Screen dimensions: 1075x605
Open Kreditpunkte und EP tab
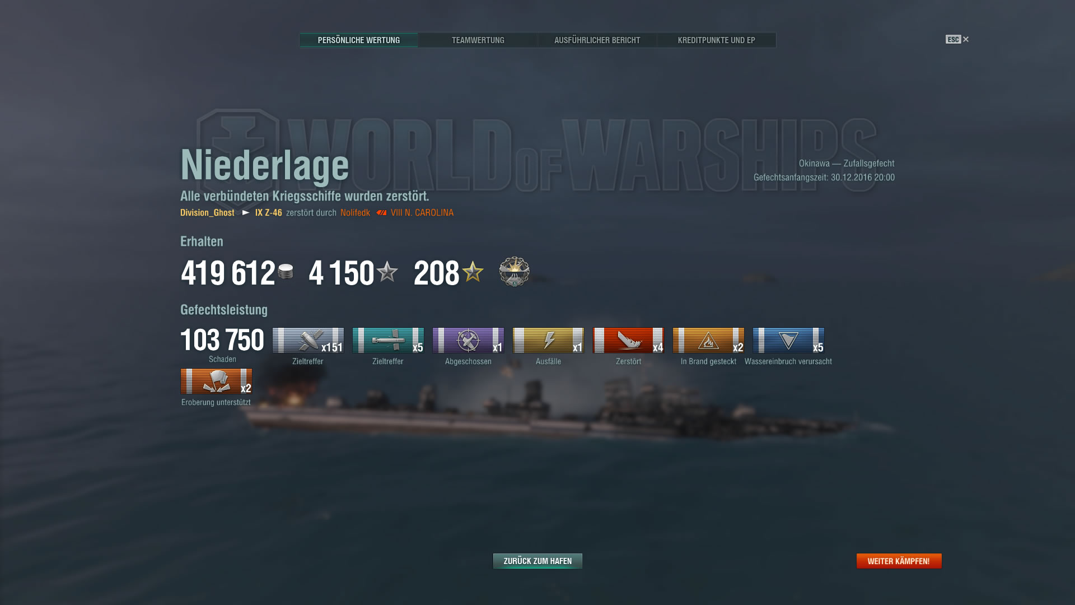pyautogui.click(x=716, y=40)
